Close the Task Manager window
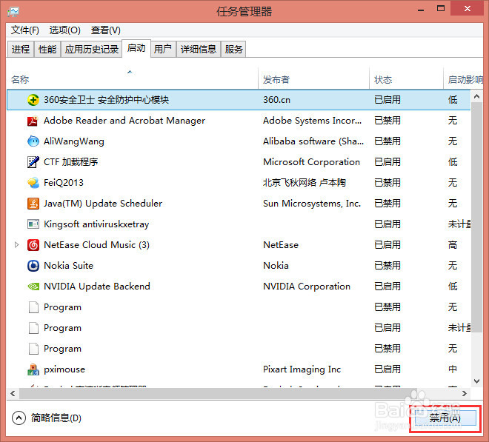The width and height of the screenshot is (489, 442). (467, 8)
